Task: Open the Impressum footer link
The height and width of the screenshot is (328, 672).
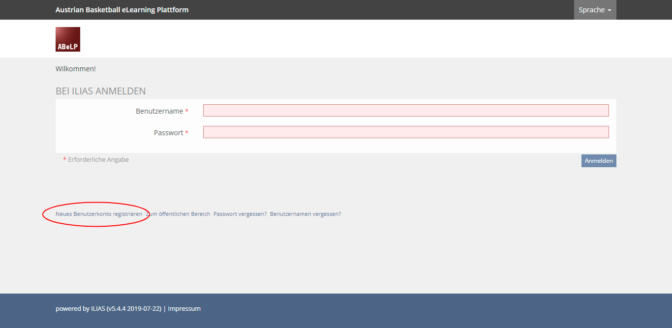Action: click(184, 309)
